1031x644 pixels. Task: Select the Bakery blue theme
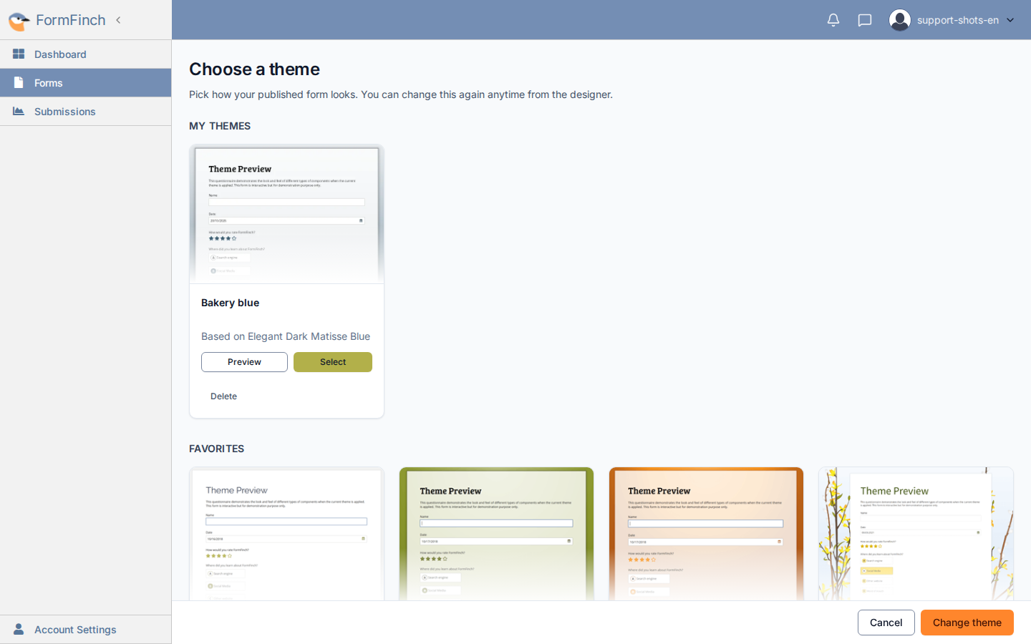(x=333, y=362)
